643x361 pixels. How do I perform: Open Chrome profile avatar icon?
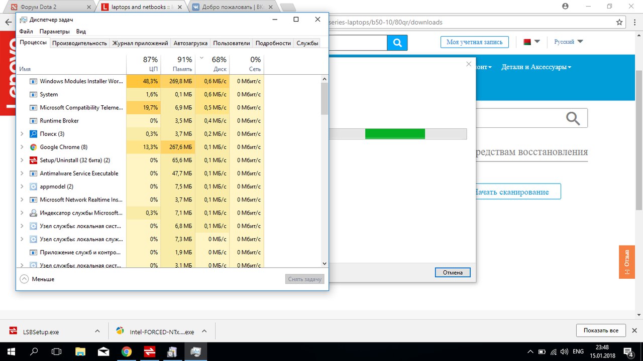(566, 7)
